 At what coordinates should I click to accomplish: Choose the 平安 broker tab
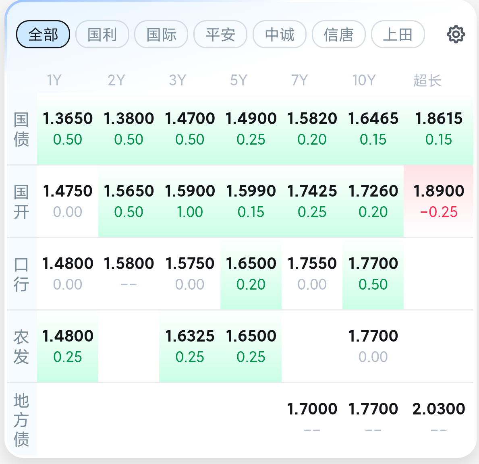(220, 34)
